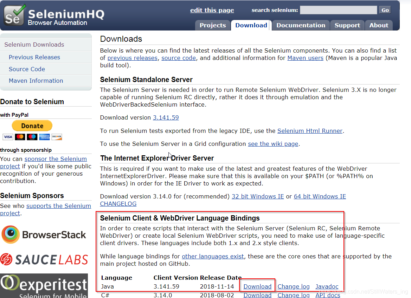Click the yellow PayPal Donate button
This screenshot has width=411, height=298.
coord(32,126)
